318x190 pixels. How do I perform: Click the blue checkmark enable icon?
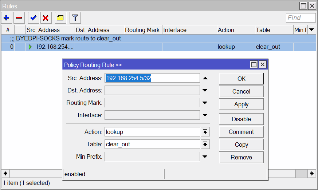(34, 18)
